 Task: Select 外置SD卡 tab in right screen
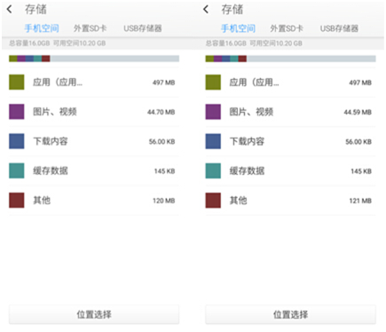[x=287, y=28]
